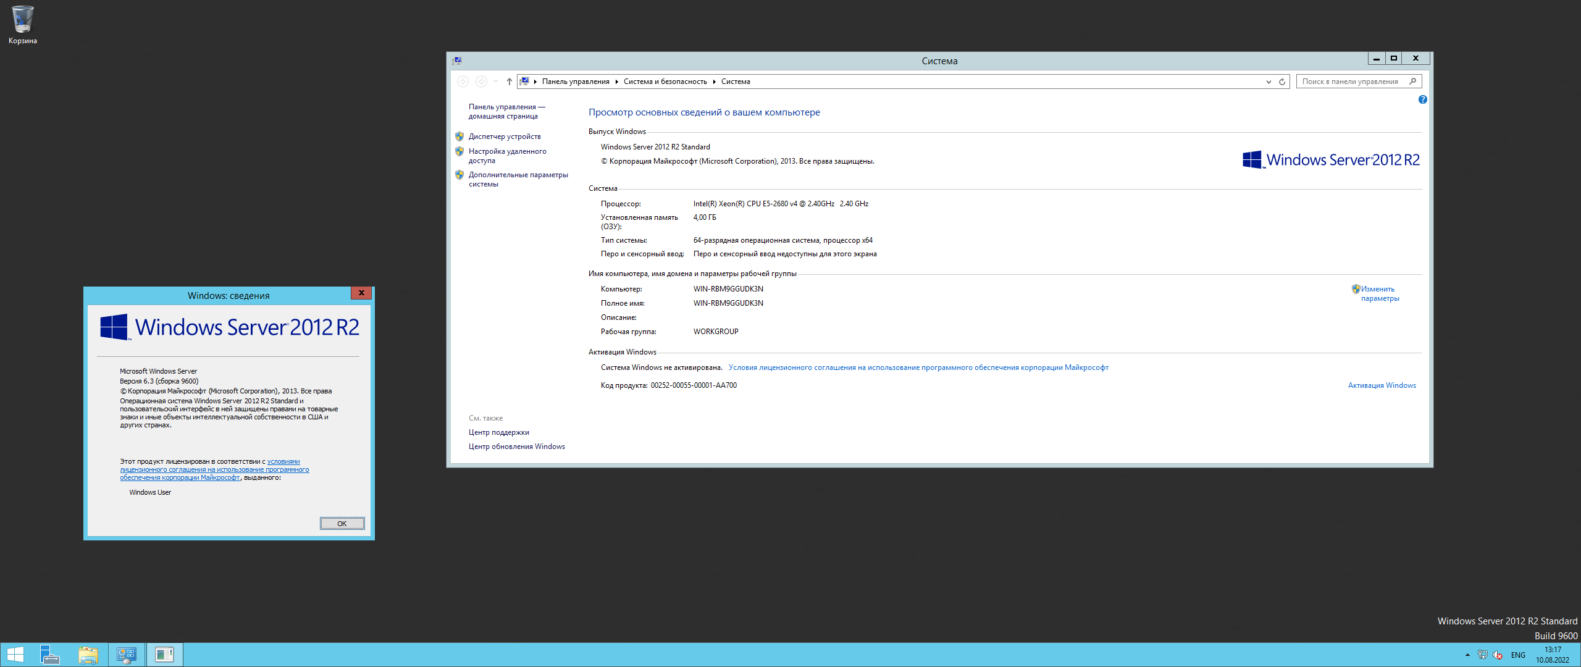Minimize the Система window
Screen dimensions: 1581x667
(1376, 58)
